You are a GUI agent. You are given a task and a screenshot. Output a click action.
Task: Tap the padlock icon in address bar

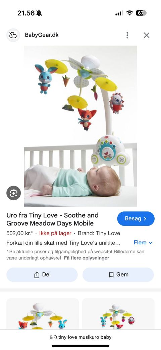[x=51, y=337]
